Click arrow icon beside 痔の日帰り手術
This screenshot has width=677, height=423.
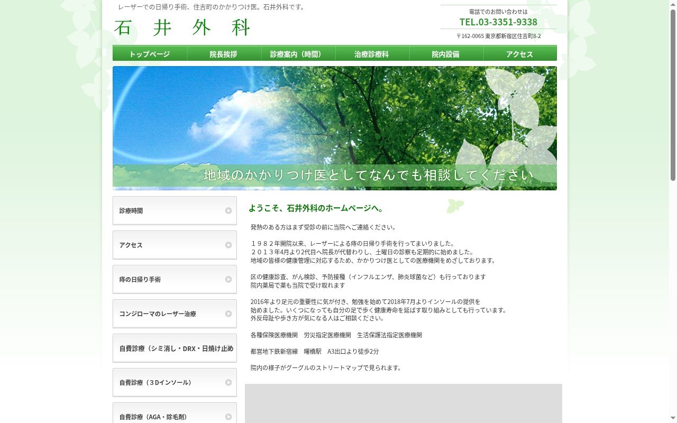coord(228,279)
